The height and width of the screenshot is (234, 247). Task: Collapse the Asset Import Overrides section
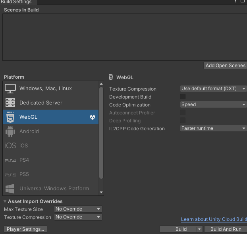pyautogui.click(x=5, y=201)
